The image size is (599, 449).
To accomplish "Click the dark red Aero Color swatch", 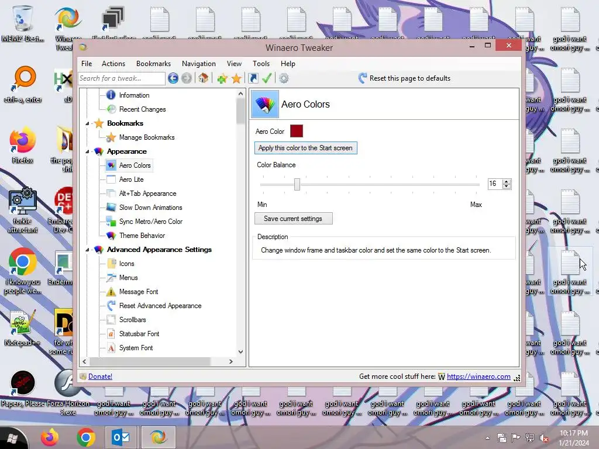I will click(297, 131).
